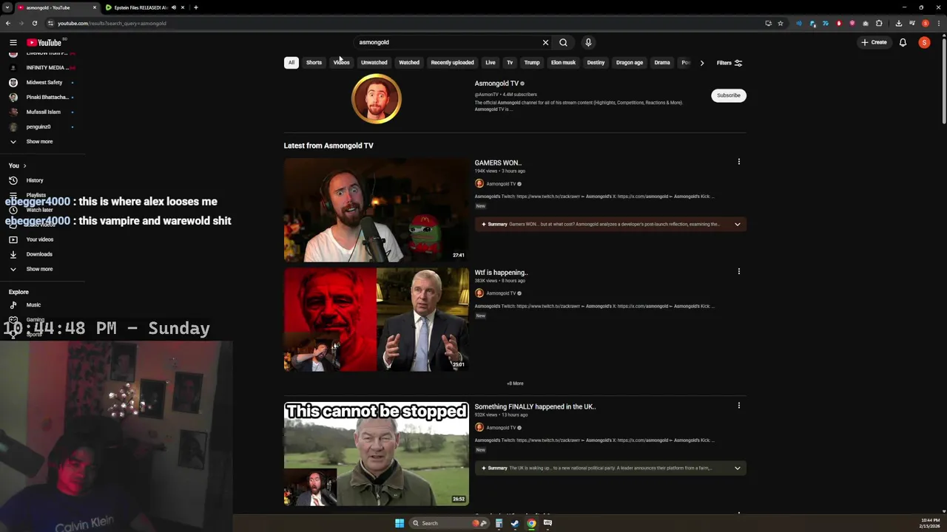Open the YouTube account avatar menu

[x=924, y=43]
